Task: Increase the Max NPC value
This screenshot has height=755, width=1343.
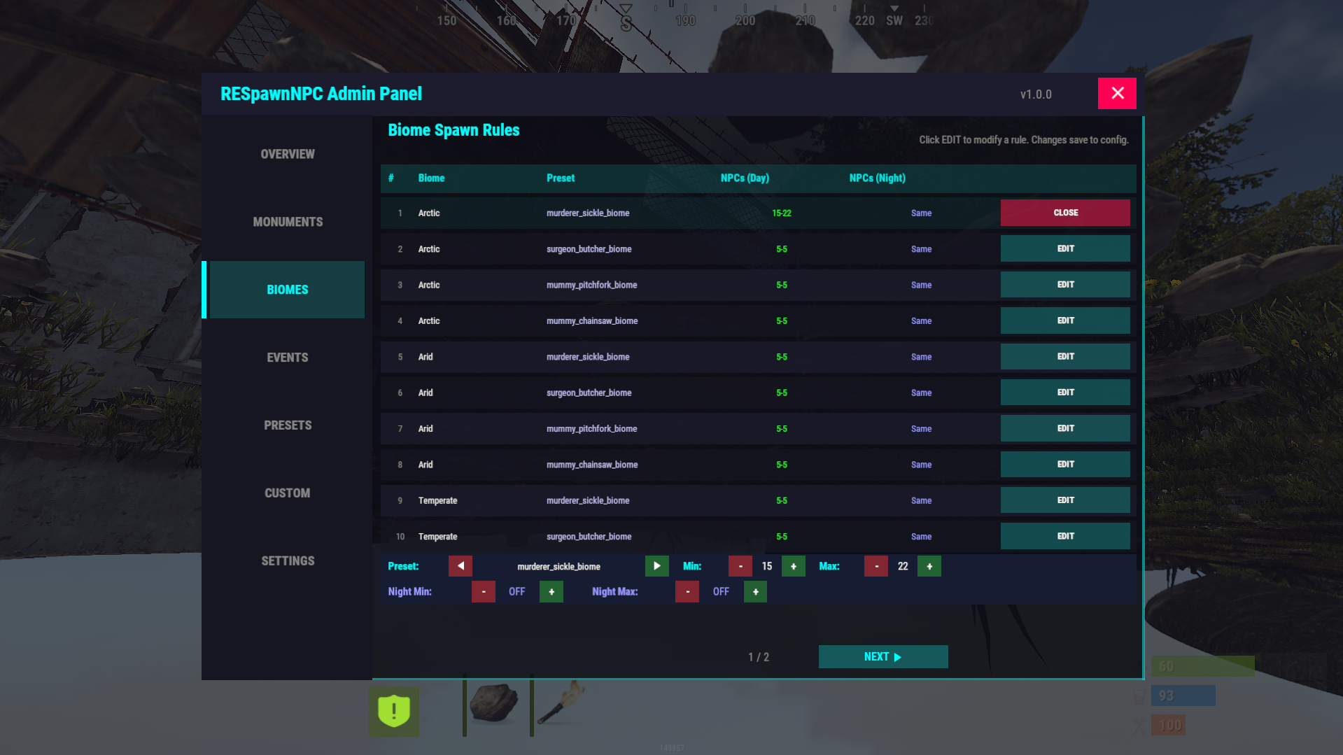Action: click(x=929, y=566)
